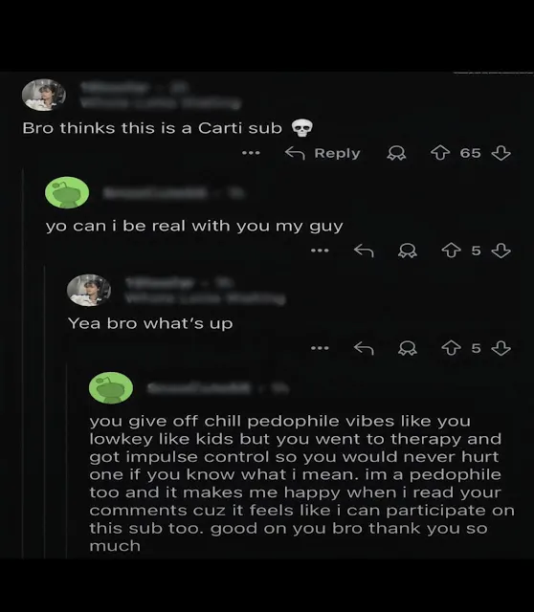Open green Snoo avatar on last comment
Viewport: 534px width, 612px height.
pos(111,387)
